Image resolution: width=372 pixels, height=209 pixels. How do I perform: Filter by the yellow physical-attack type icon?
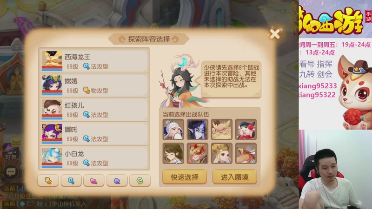(x=48, y=181)
